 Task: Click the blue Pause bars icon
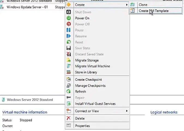pos(69,30)
